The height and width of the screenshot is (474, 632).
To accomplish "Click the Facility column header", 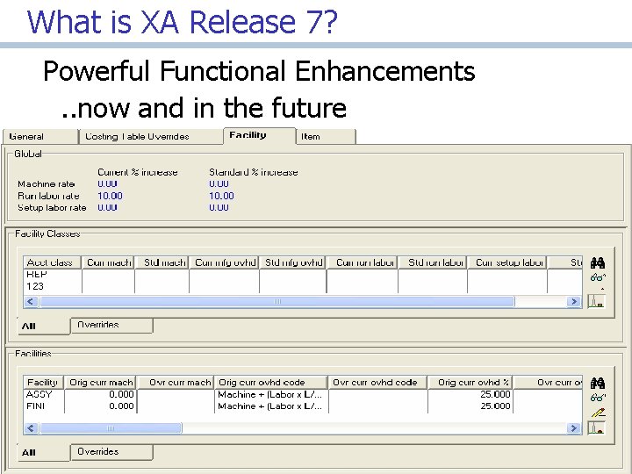I will point(44,382).
